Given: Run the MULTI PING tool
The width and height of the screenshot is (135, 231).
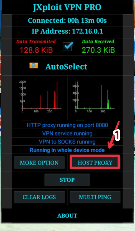Looking at the screenshot, I should 95,197.
